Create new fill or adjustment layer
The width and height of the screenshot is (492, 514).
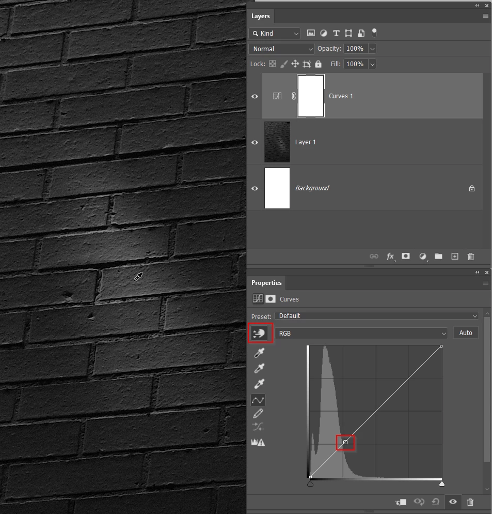[x=423, y=256]
